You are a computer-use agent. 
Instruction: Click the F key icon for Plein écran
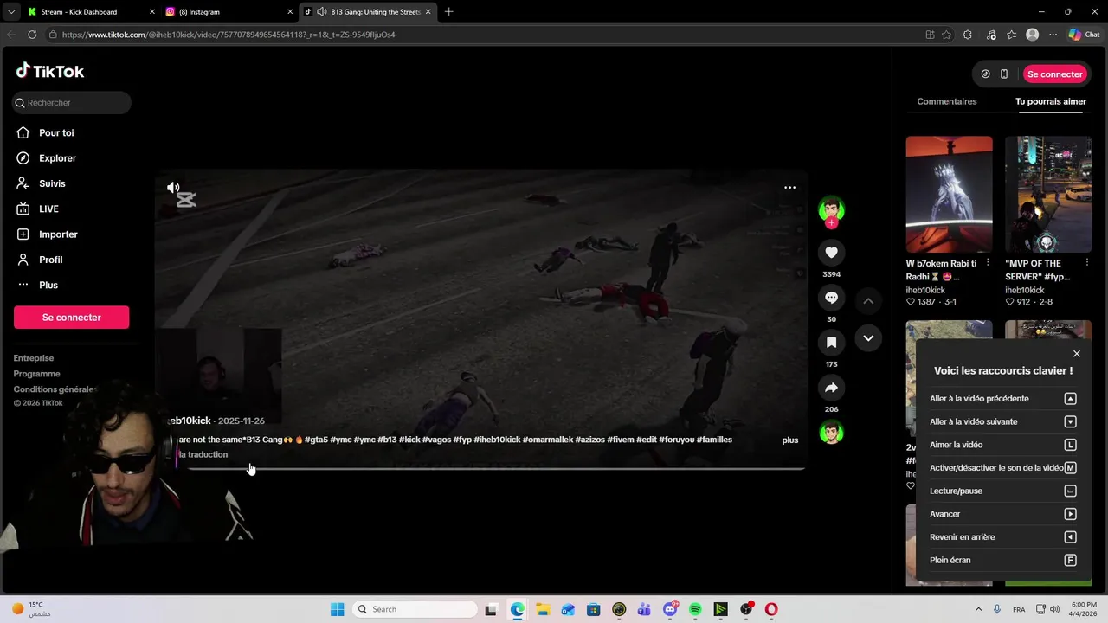tap(1070, 561)
